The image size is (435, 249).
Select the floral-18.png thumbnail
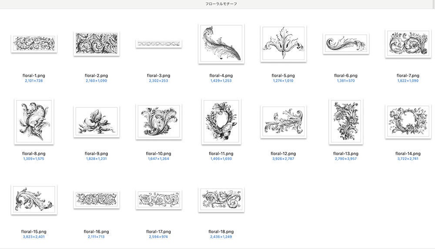coord(221,199)
